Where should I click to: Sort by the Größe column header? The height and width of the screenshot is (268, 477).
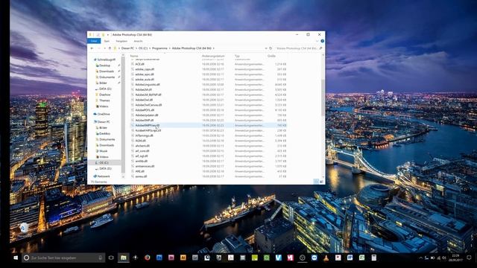pyautogui.click(x=271, y=56)
